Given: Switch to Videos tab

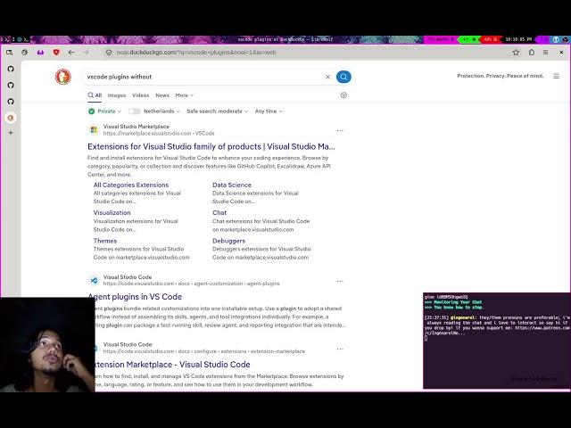Looking at the screenshot, I should [x=141, y=95].
